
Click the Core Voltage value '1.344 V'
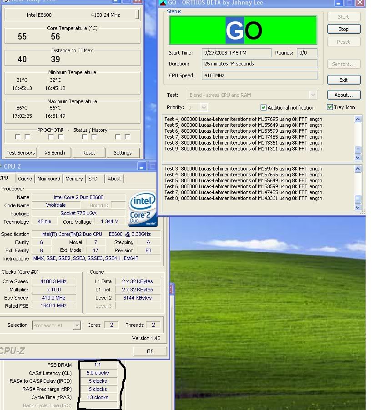(110, 221)
